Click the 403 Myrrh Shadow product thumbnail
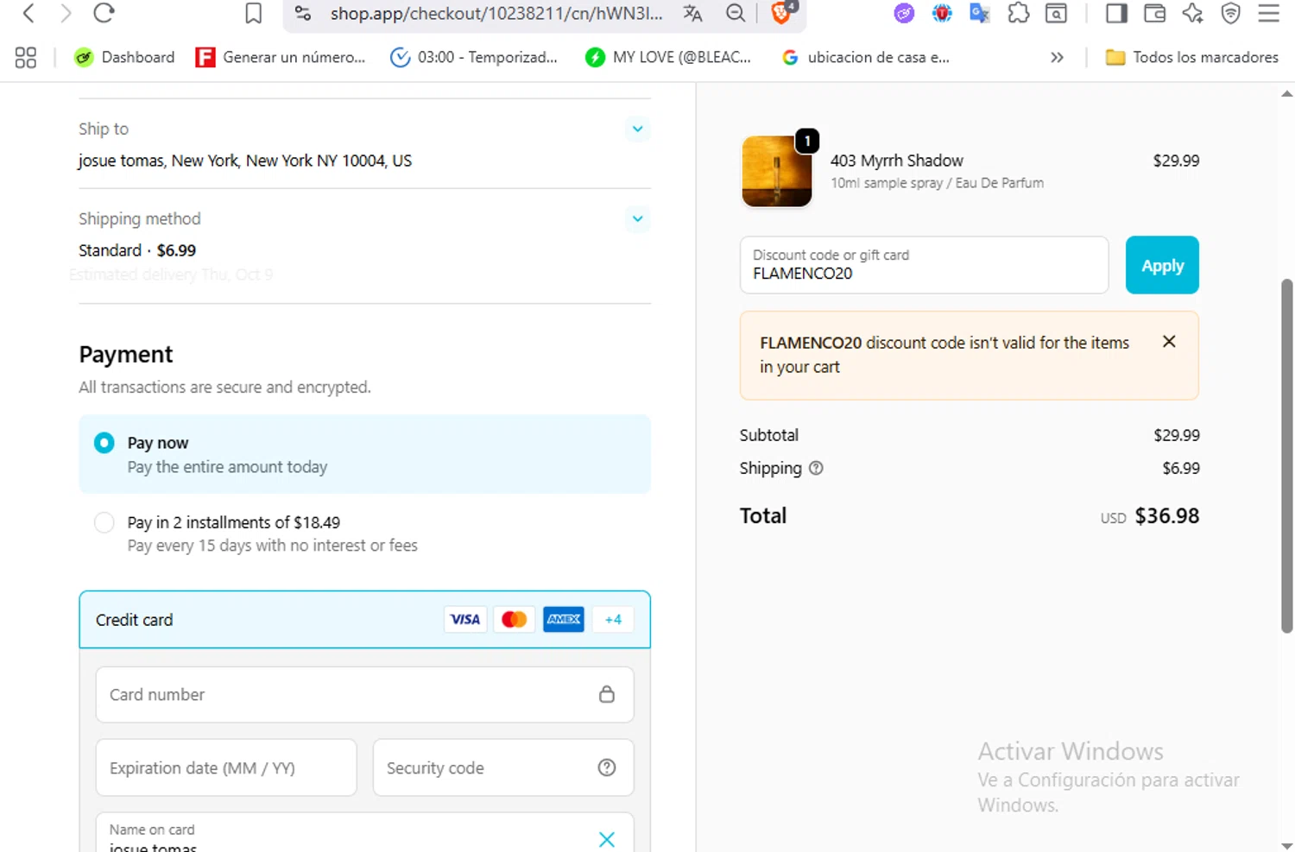Image resolution: width=1295 pixels, height=852 pixels. (776, 171)
